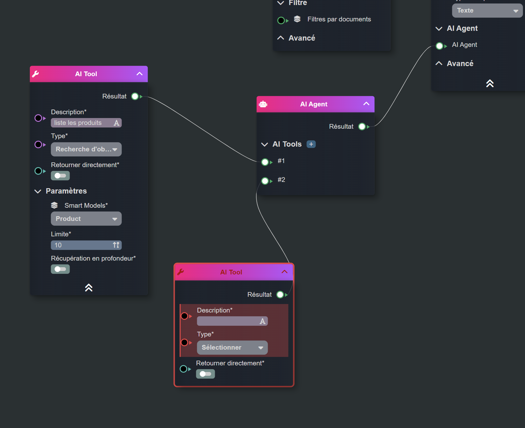Toggle Retourner directement on left AI Tool
The width and height of the screenshot is (525, 428).
[60, 176]
